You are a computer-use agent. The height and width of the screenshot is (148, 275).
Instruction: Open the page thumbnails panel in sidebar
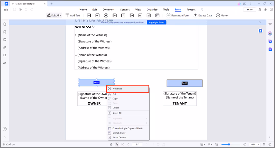tap(5, 24)
